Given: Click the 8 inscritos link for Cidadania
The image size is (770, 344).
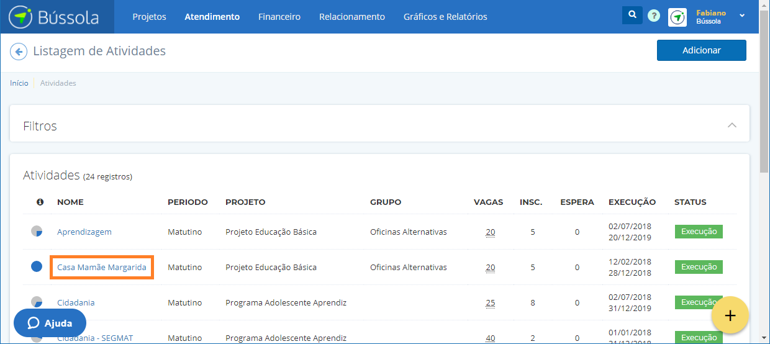Looking at the screenshot, I should (x=533, y=303).
